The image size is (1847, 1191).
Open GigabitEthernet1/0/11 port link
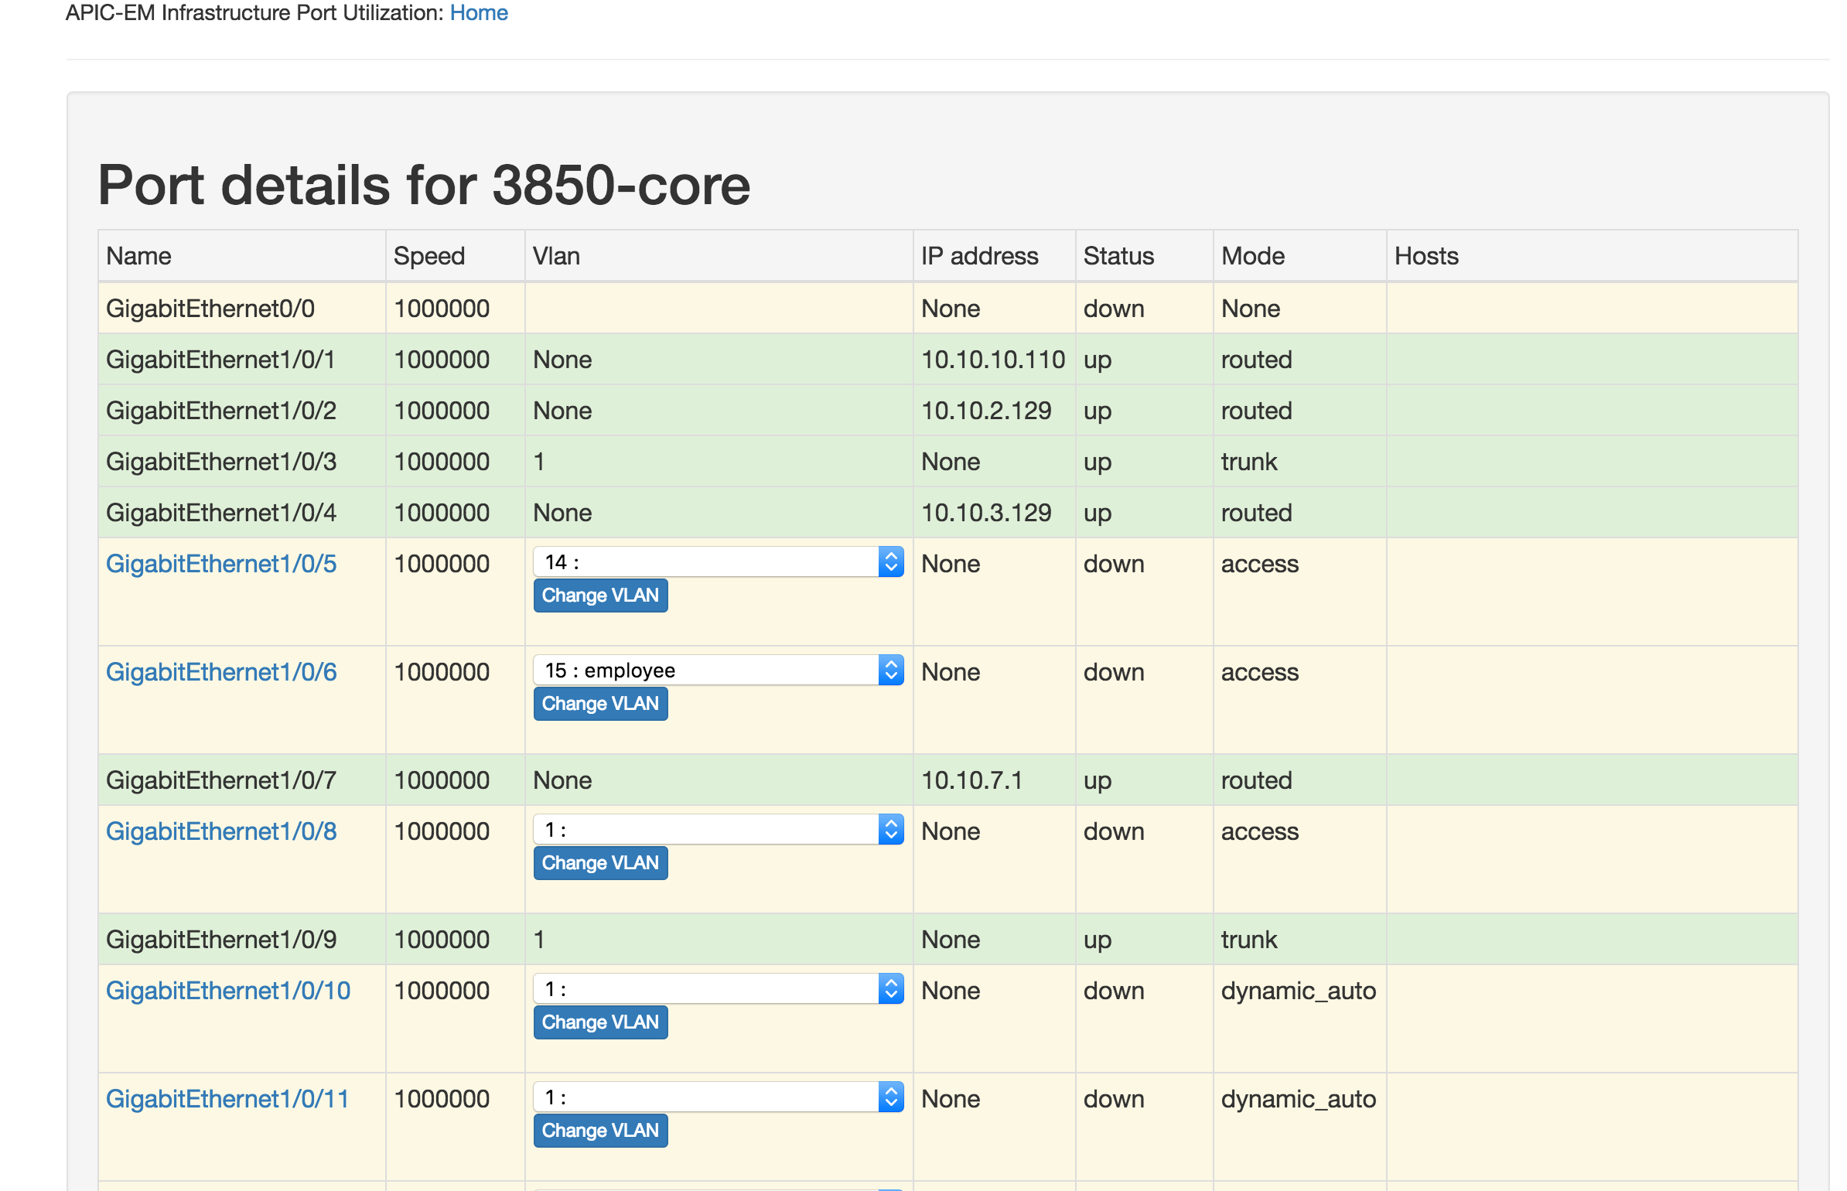click(227, 1099)
